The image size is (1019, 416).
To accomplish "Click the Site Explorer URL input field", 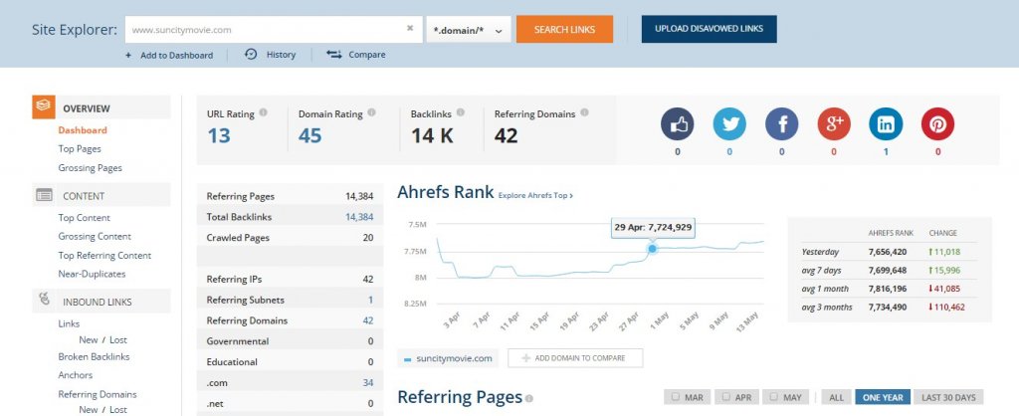I will pyautogui.click(x=274, y=29).
